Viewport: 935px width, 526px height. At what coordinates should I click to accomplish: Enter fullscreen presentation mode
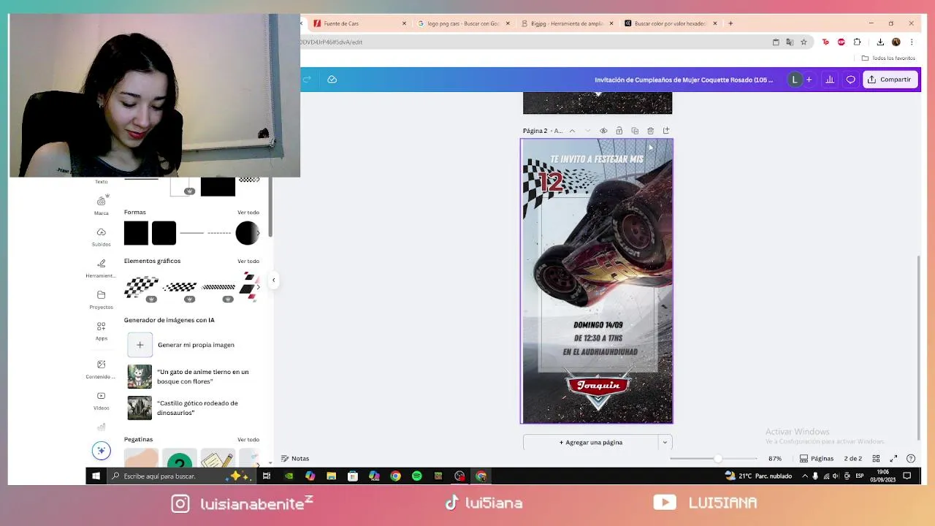click(x=893, y=459)
